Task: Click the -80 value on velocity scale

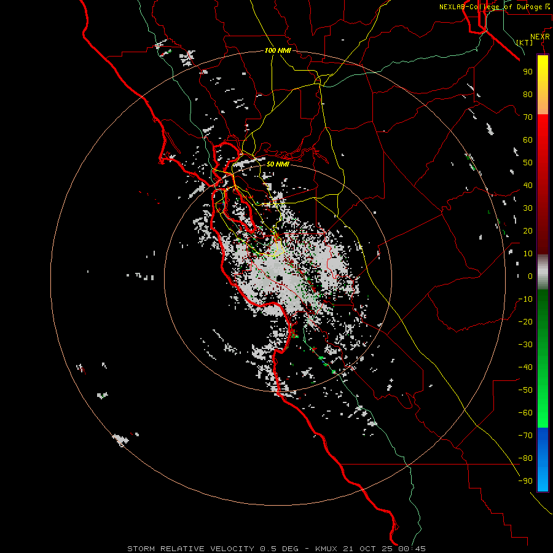Action: click(x=525, y=458)
